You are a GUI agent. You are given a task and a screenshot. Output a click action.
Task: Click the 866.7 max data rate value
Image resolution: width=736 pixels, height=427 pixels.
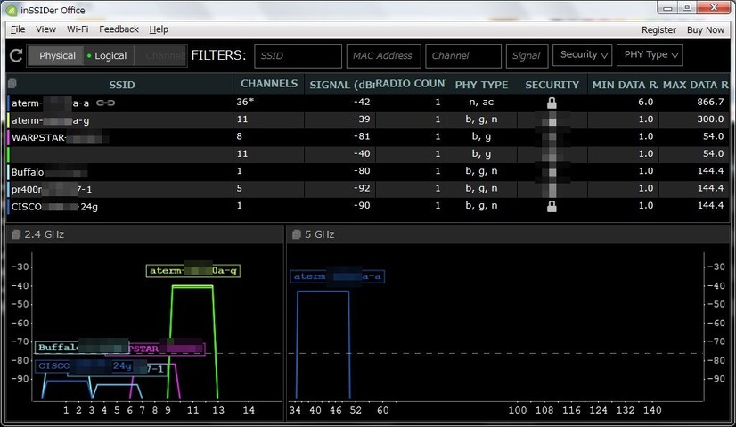710,102
